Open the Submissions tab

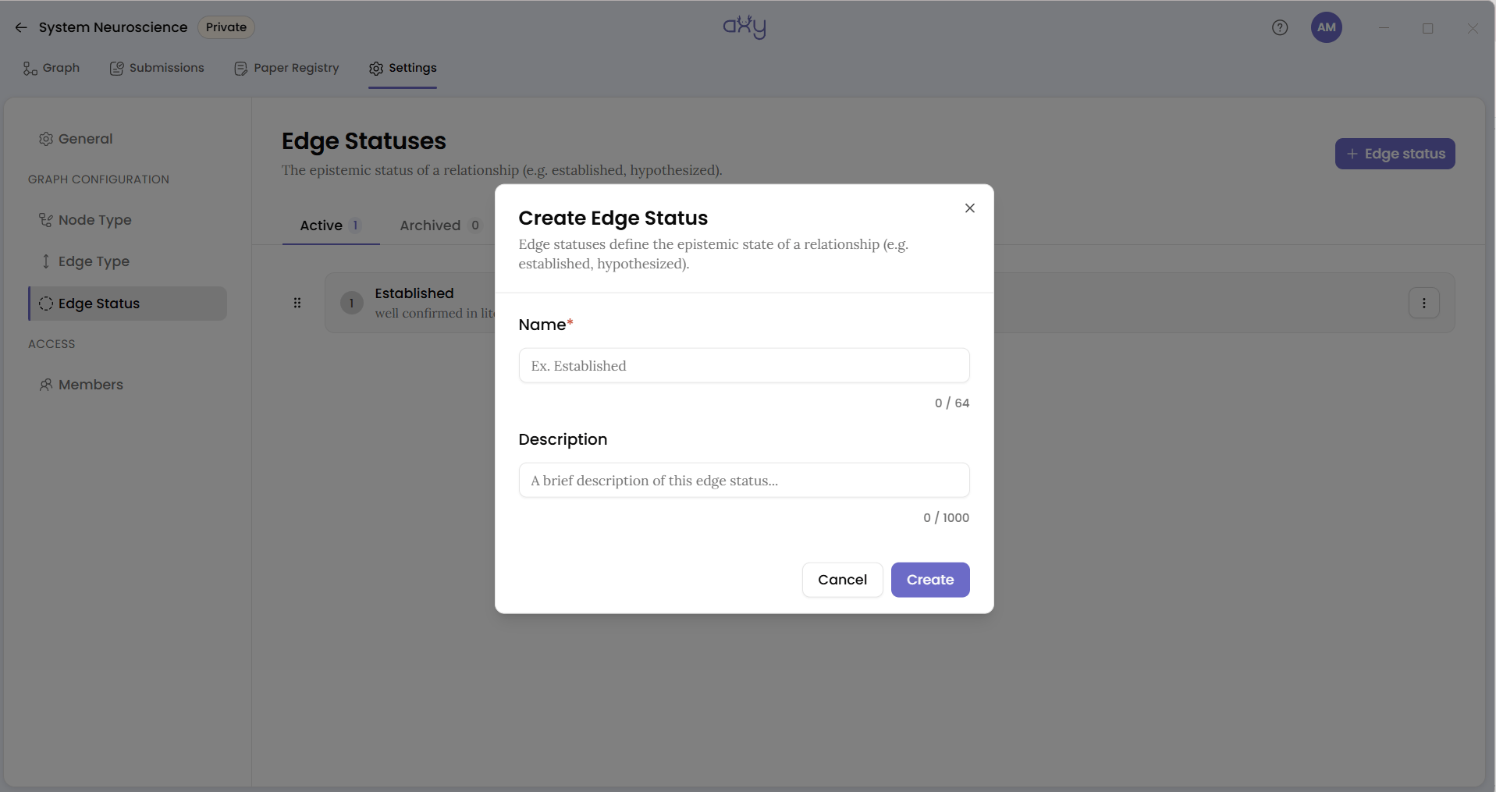coord(157,68)
